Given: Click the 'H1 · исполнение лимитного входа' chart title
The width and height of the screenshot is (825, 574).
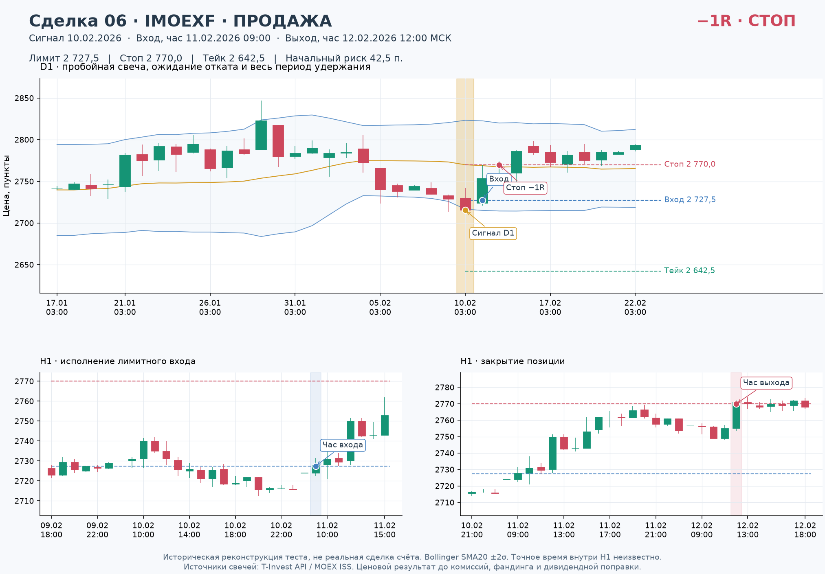Looking at the screenshot, I should pyautogui.click(x=118, y=361).
